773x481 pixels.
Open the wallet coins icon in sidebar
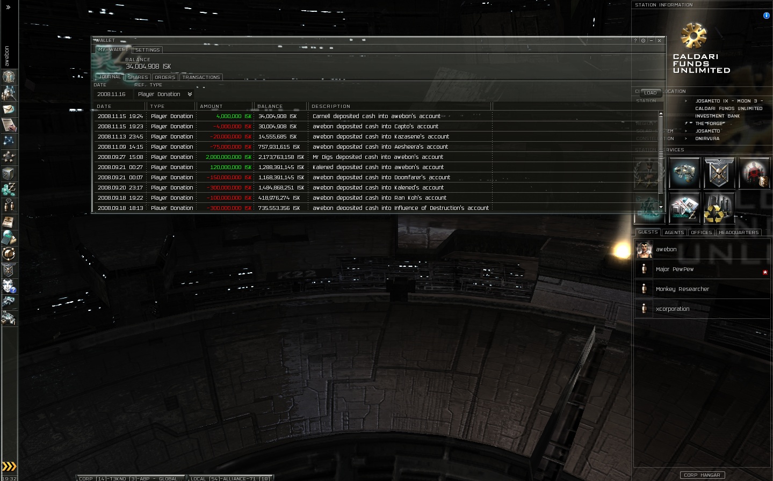pos(9,189)
